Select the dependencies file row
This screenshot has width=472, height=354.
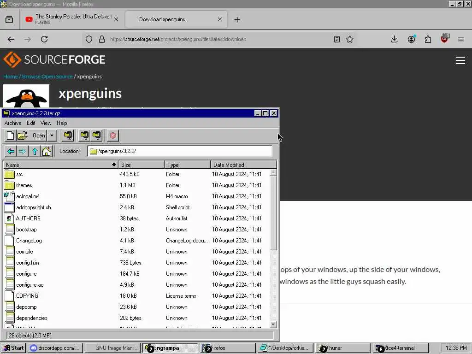point(136,318)
